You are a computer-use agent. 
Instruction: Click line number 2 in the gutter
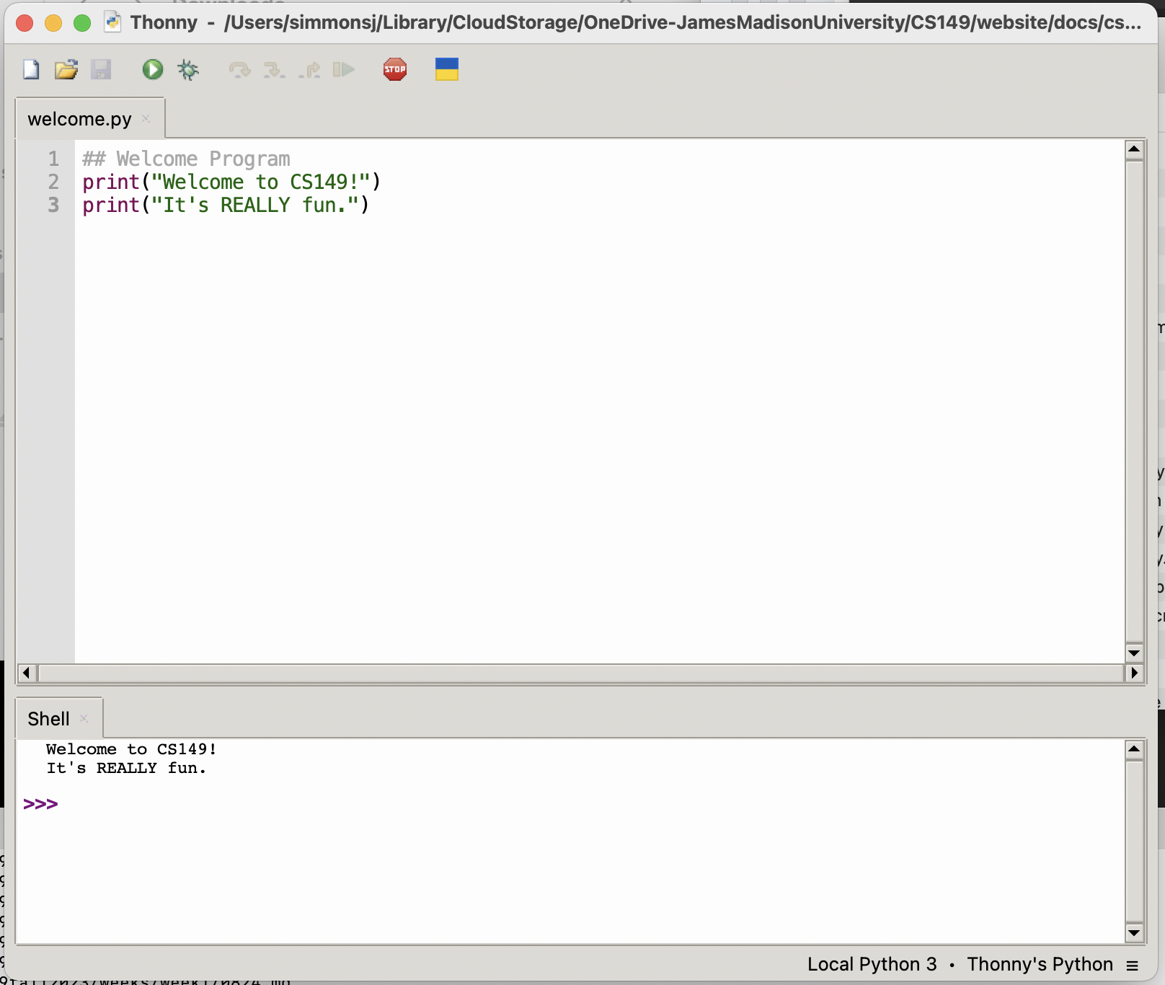click(x=53, y=182)
